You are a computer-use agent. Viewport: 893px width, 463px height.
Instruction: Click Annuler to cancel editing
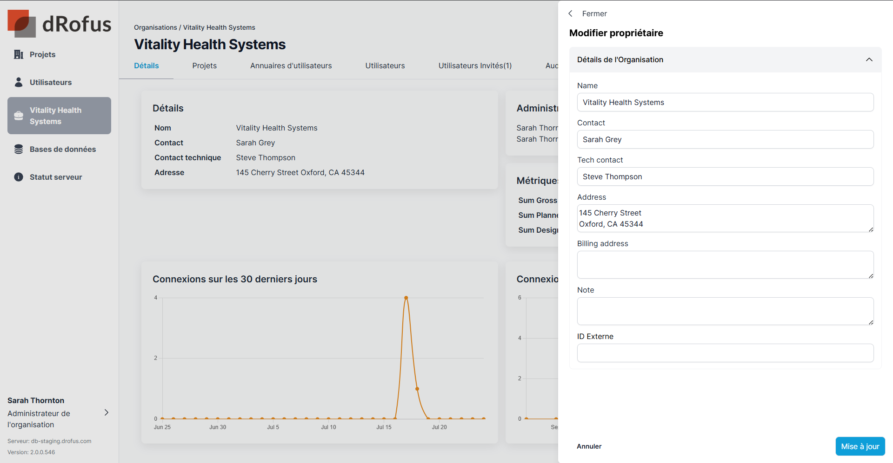click(x=589, y=446)
